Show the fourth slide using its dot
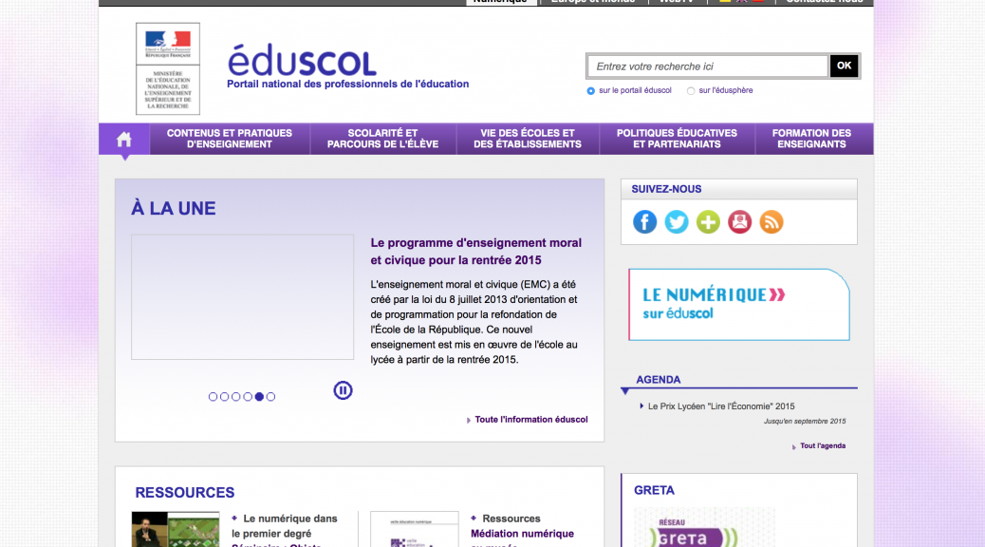Image resolution: width=985 pixels, height=547 pixels. click(248, 397)
